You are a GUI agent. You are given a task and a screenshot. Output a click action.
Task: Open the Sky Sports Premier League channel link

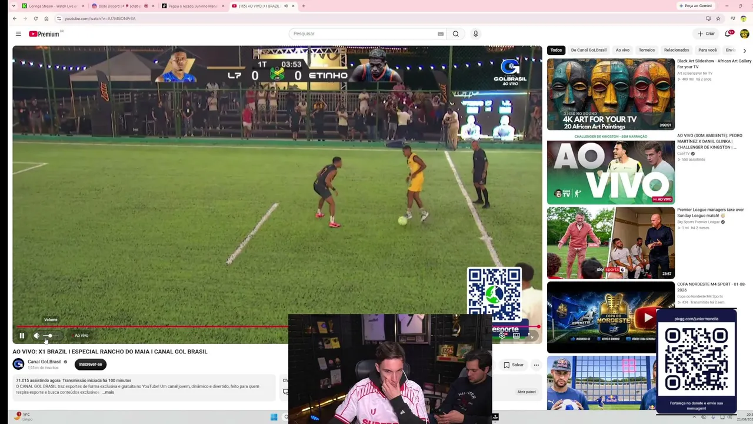tap(699, 222)
